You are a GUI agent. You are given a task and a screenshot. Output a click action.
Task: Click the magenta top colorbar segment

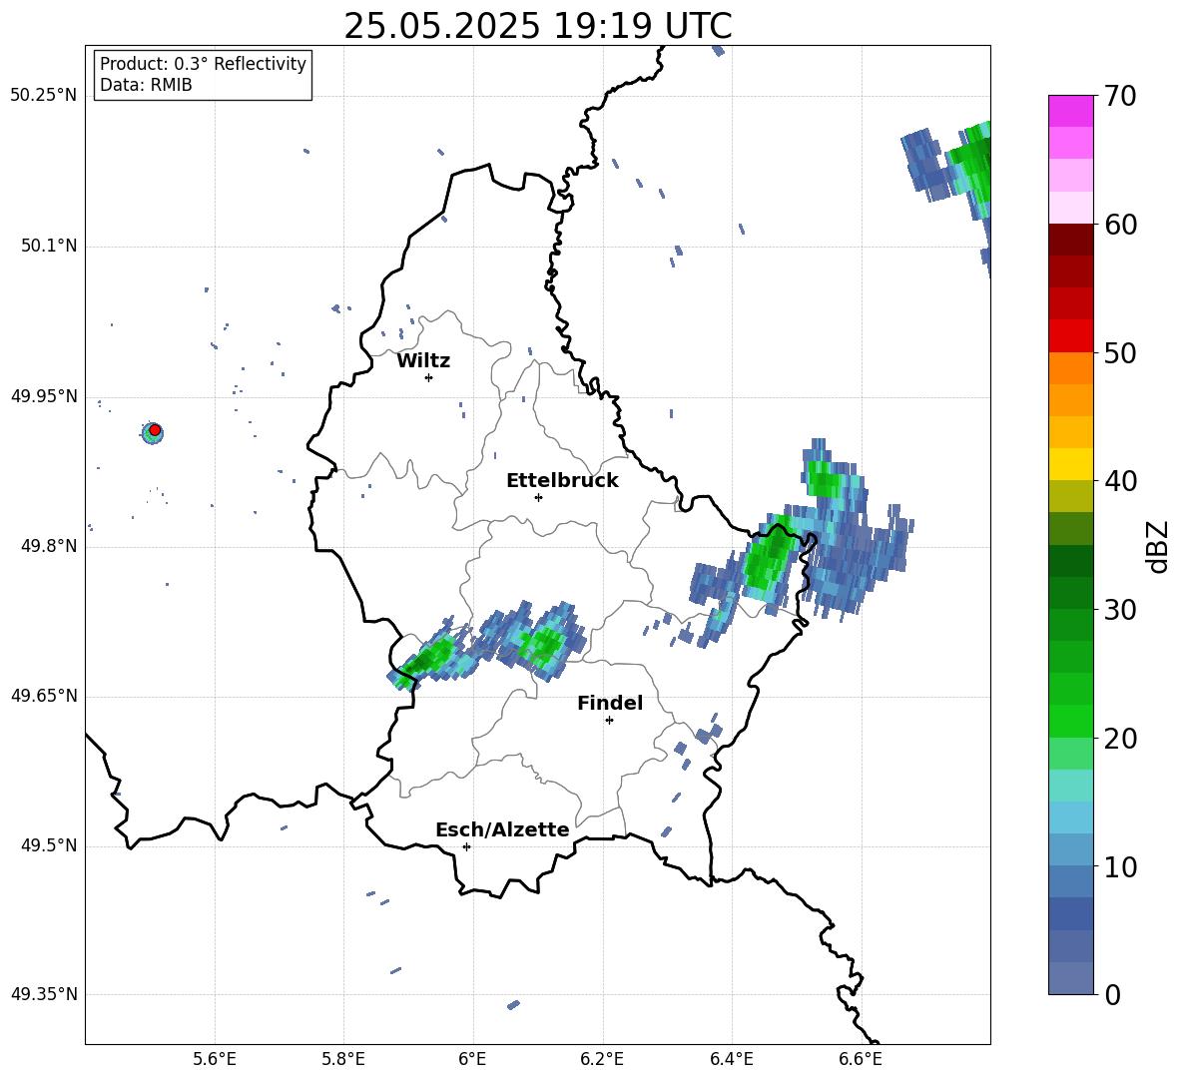1071,111
